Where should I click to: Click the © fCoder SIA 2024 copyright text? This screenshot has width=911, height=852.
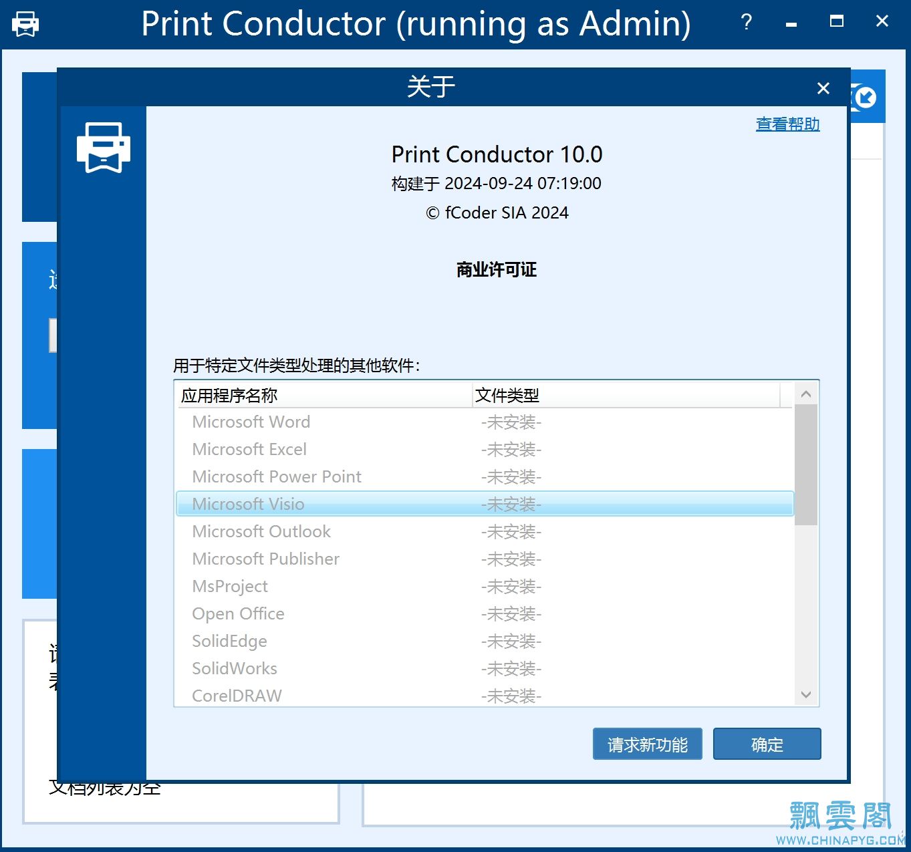pyautogui.click(x=497, y=212)
